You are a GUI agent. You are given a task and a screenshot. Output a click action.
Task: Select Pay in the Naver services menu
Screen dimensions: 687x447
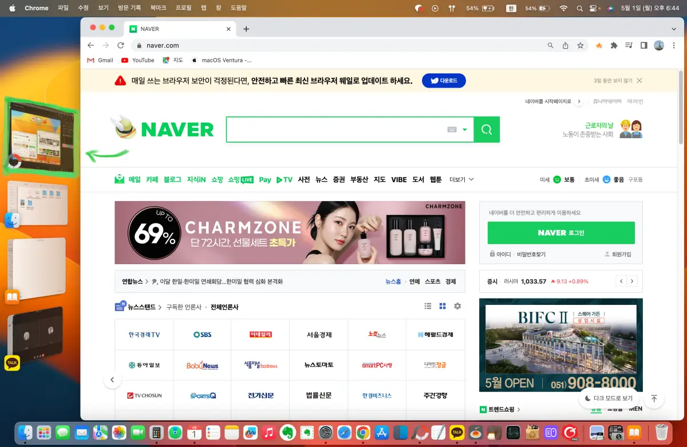pyautogui.click(x=264, y=179)
